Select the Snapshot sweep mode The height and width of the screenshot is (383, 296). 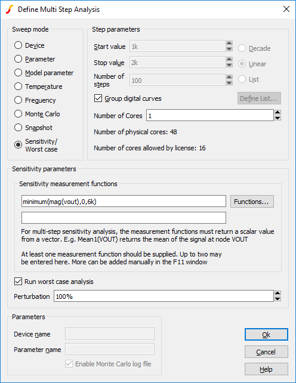(x=33, y=128)
